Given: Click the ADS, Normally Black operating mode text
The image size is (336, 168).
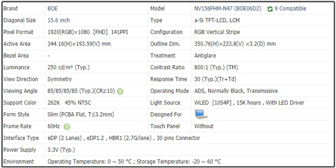Looking at the screenshot, I should point(236,91).
